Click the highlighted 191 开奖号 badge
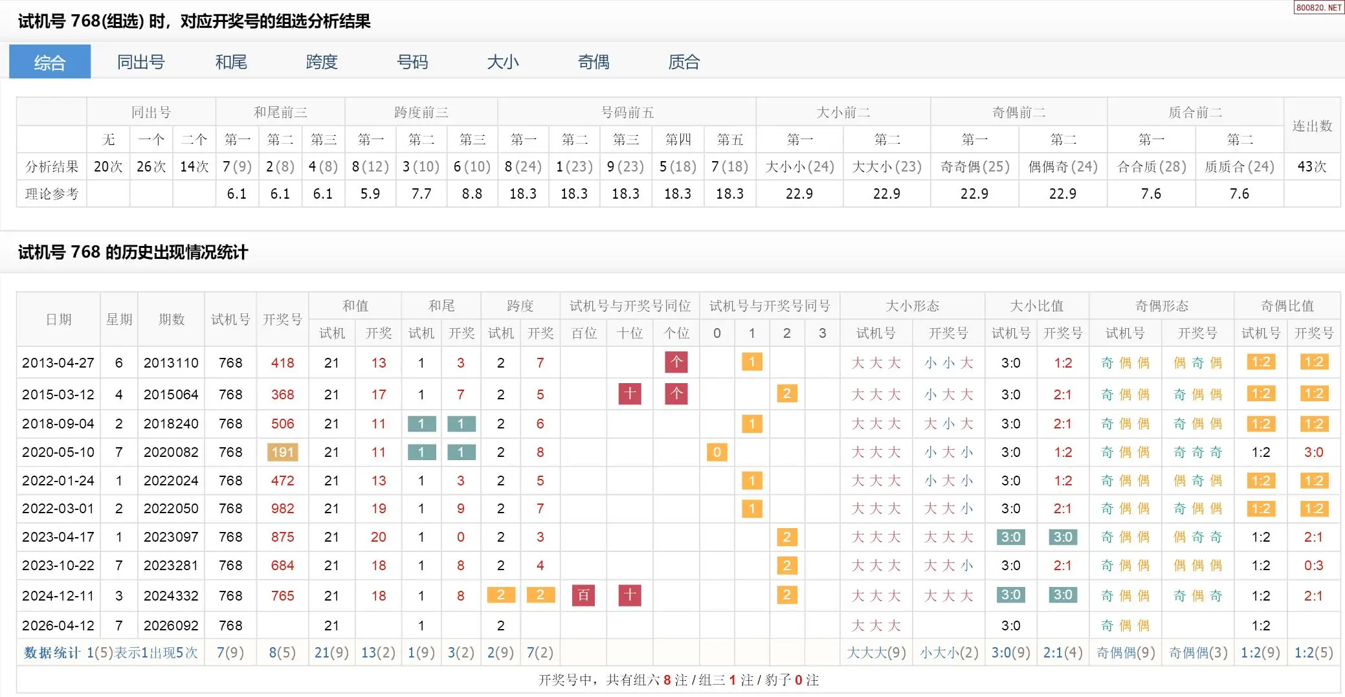Image resolution: width=1345 pixels, height=697 pixels. point(282,452)
